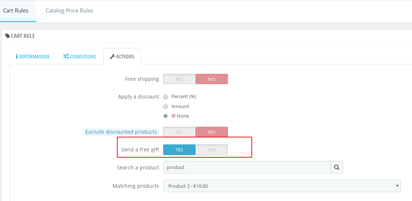
Task: Click the info icon on Information tab
Action: coord(17,57)
